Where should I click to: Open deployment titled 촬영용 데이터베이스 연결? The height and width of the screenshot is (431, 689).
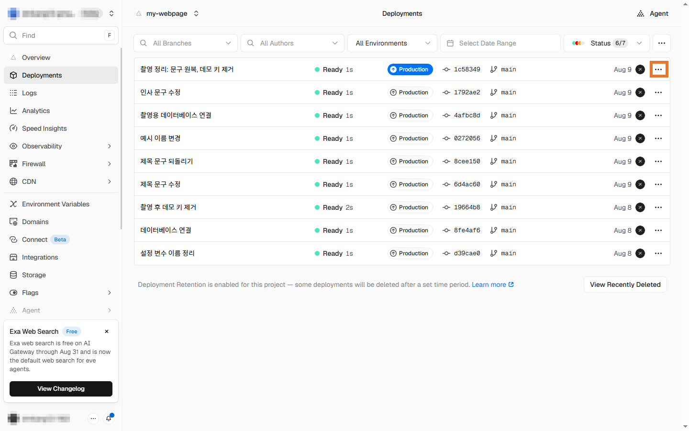(x=176, y=115)
